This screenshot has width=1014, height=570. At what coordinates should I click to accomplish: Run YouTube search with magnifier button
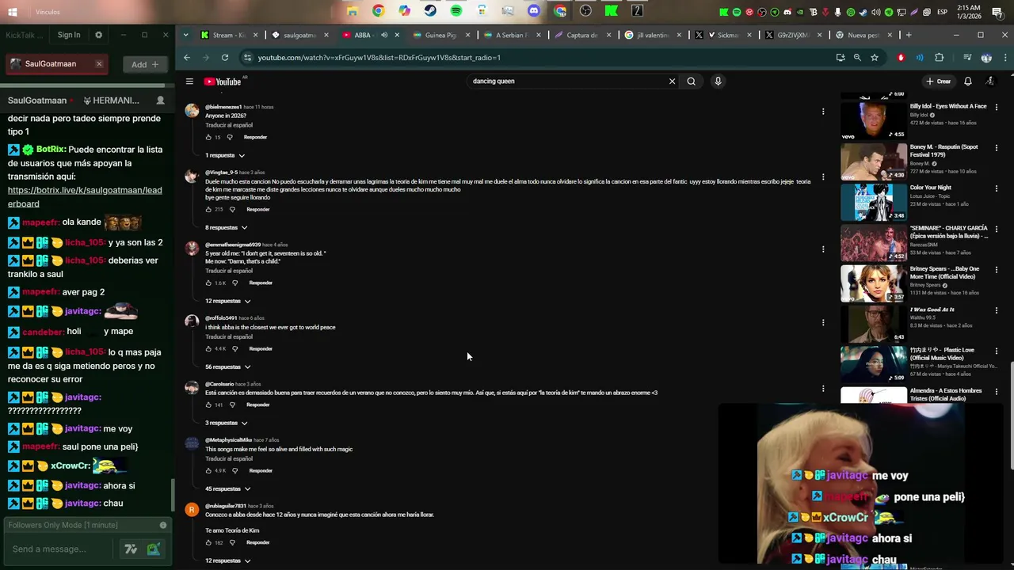(692, 81)
